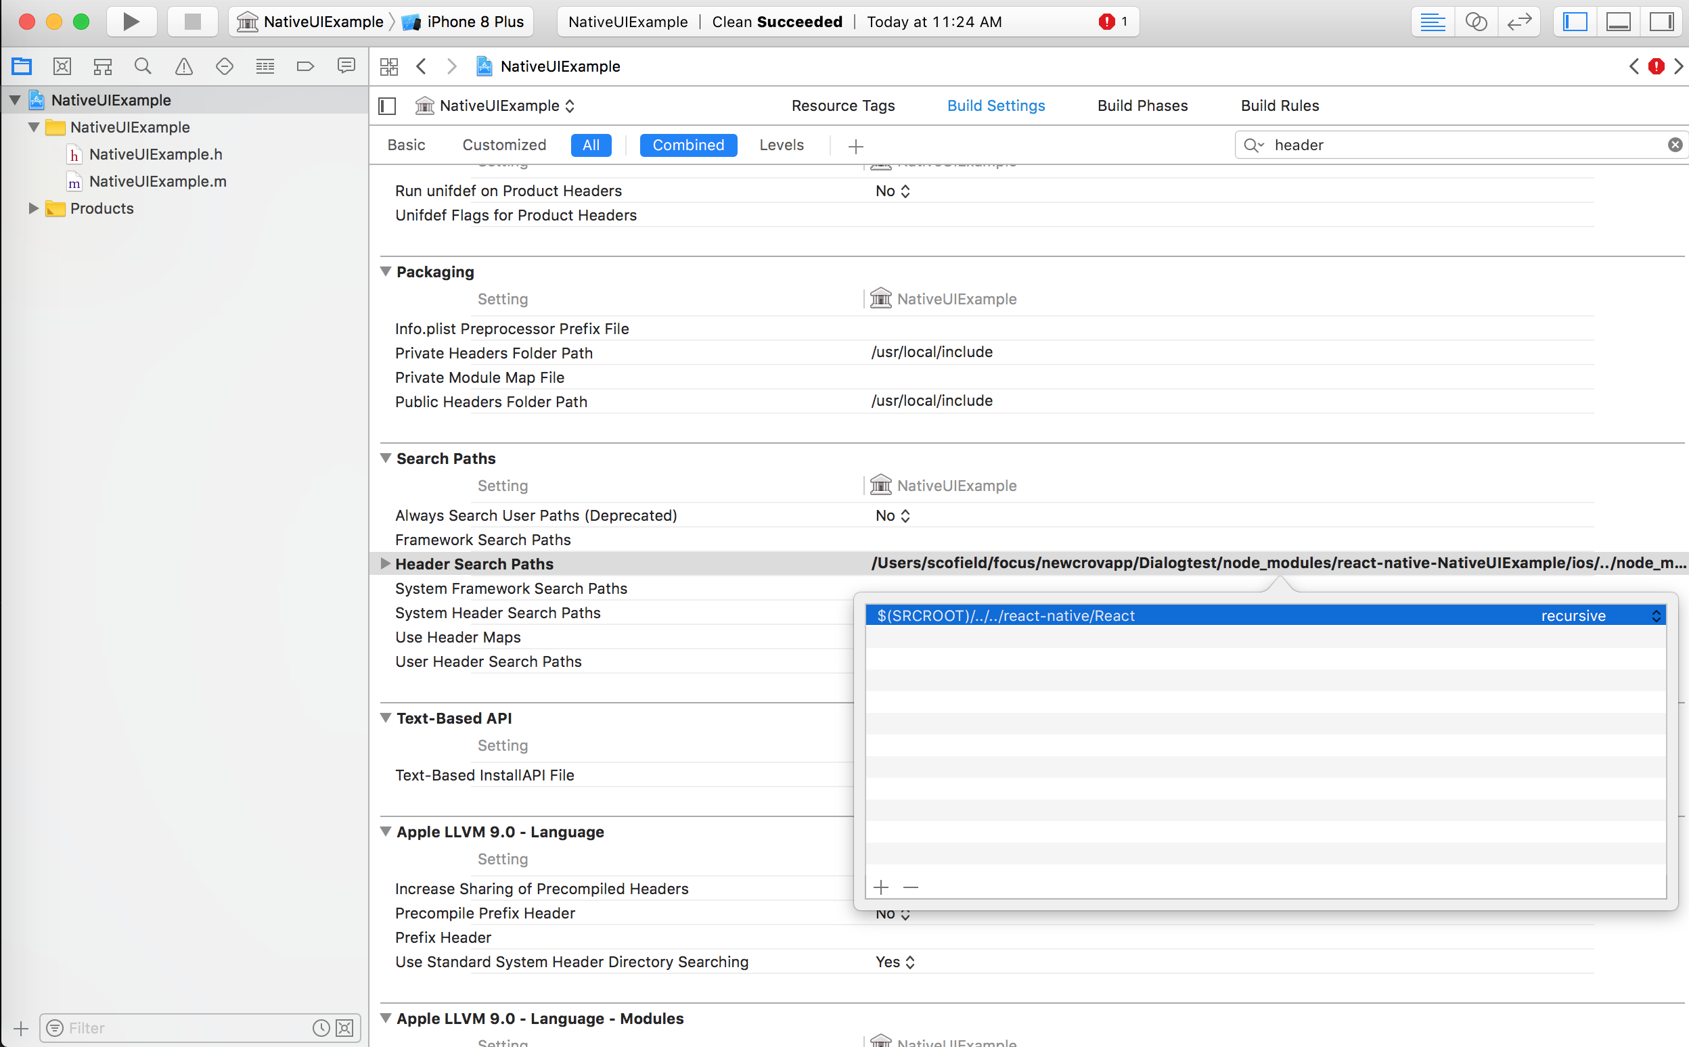Viewport: 1689px width, 1047px height.
Task: Switch to the Combined settings view
Action: pos(688,145)
